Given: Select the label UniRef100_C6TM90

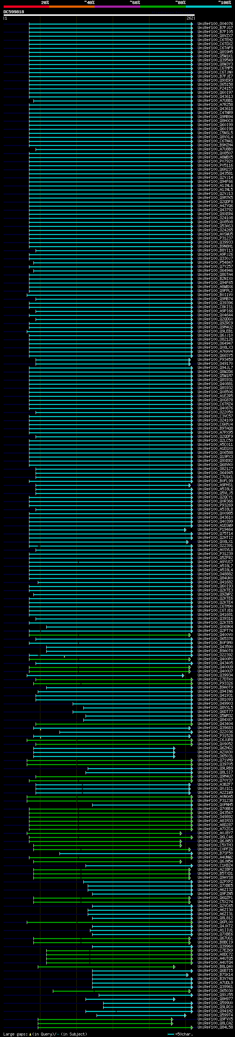Looking at the screenshot, I should tap(215, 606).
